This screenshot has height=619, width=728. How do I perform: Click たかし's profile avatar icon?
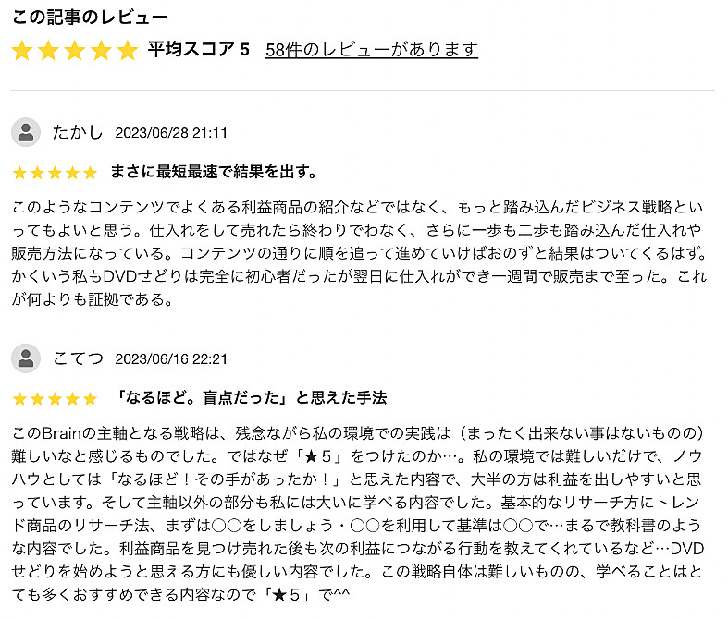(26, 132)
